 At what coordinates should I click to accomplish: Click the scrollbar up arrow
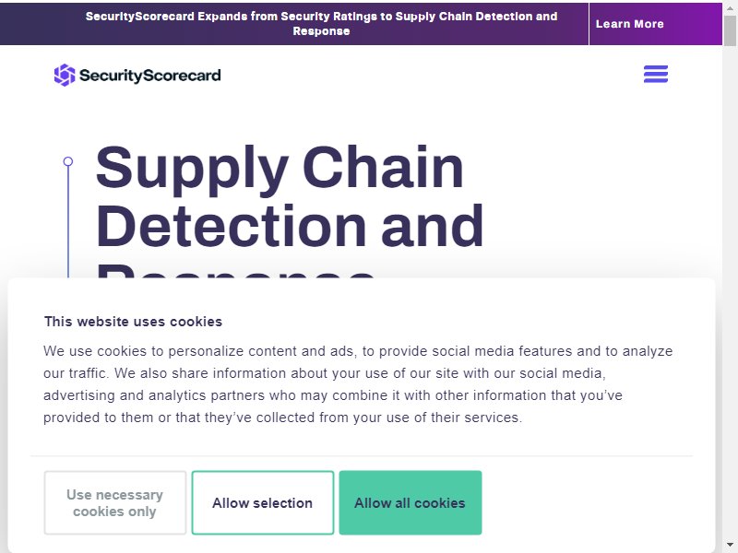click(730, 7)
